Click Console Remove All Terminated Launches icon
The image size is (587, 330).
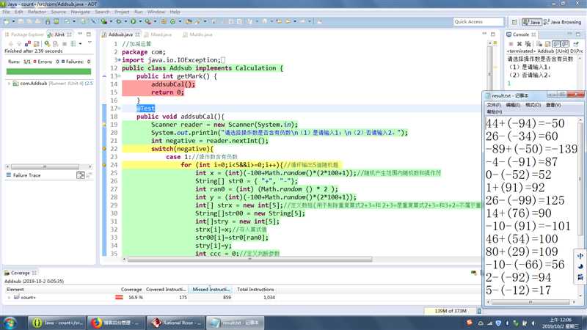coord(528,44)
